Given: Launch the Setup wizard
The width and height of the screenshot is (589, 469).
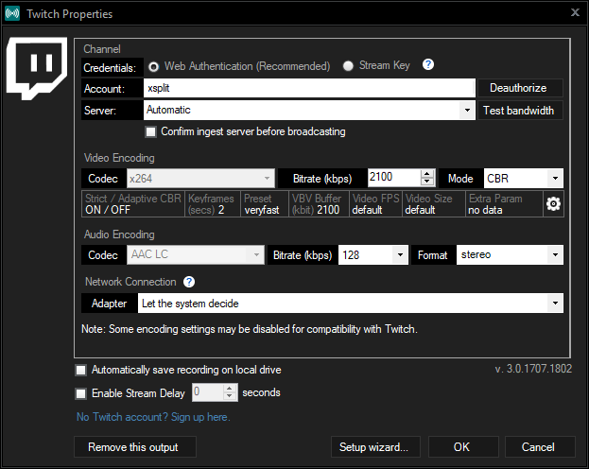Looking at the screenshot, I should coord(375,447).
